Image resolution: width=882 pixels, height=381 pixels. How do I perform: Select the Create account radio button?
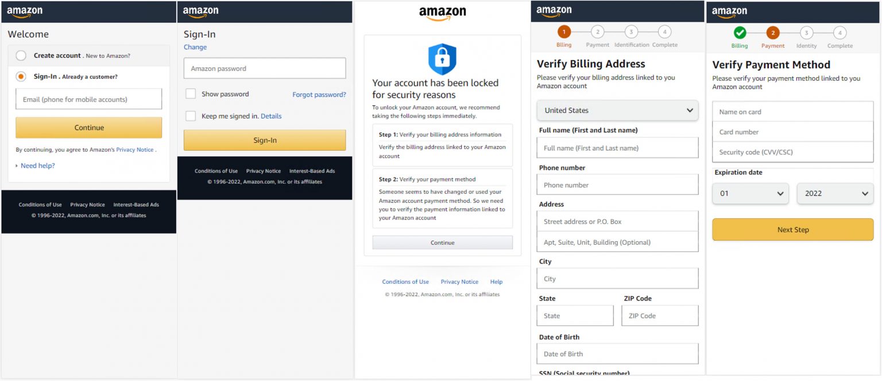click(x=21, y=56)
